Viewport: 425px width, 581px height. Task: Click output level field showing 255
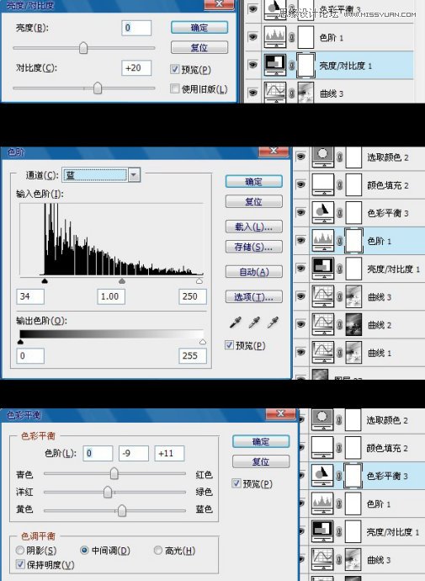coord(193,355)
